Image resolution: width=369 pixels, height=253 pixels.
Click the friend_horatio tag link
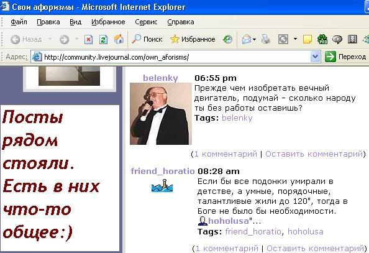tap(253, 232)
